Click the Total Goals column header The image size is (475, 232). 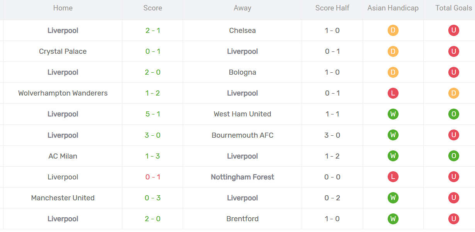coord(453,8)
